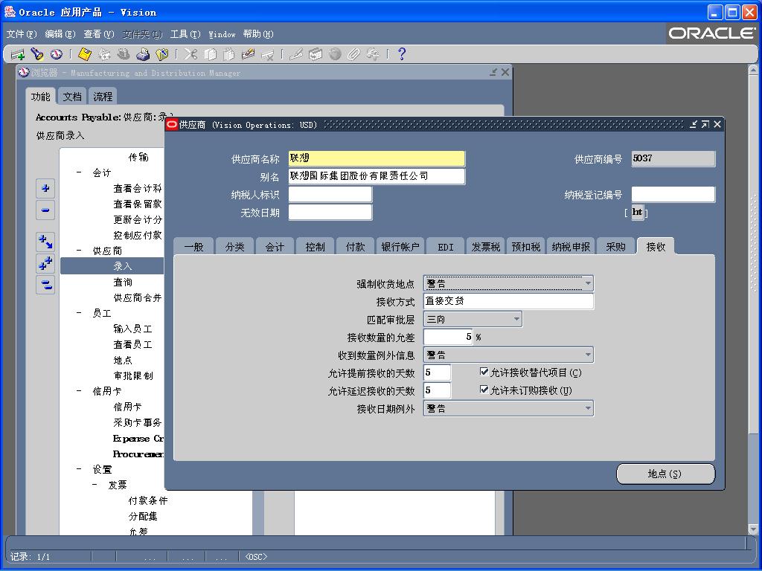The width and height of the screenshot is (762, 571).
Task: Collapse the 设置 tree node
Action: [x=79, y=469]
